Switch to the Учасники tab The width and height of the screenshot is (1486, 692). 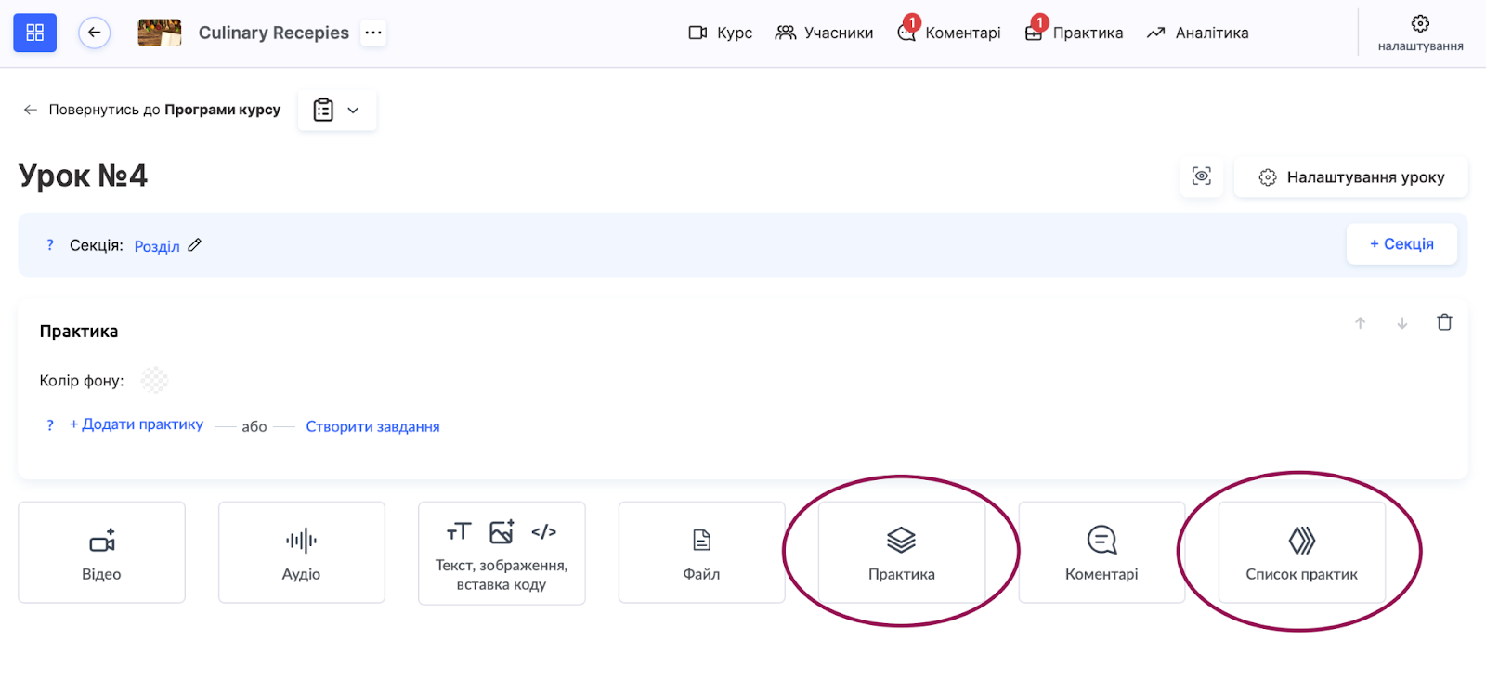coord(824,33)
